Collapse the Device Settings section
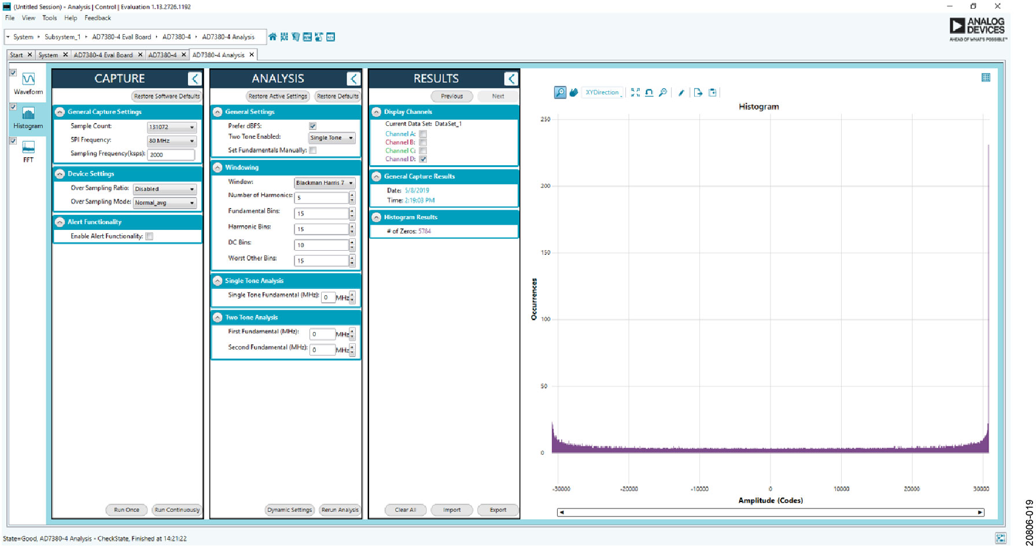 pos(60,174)
